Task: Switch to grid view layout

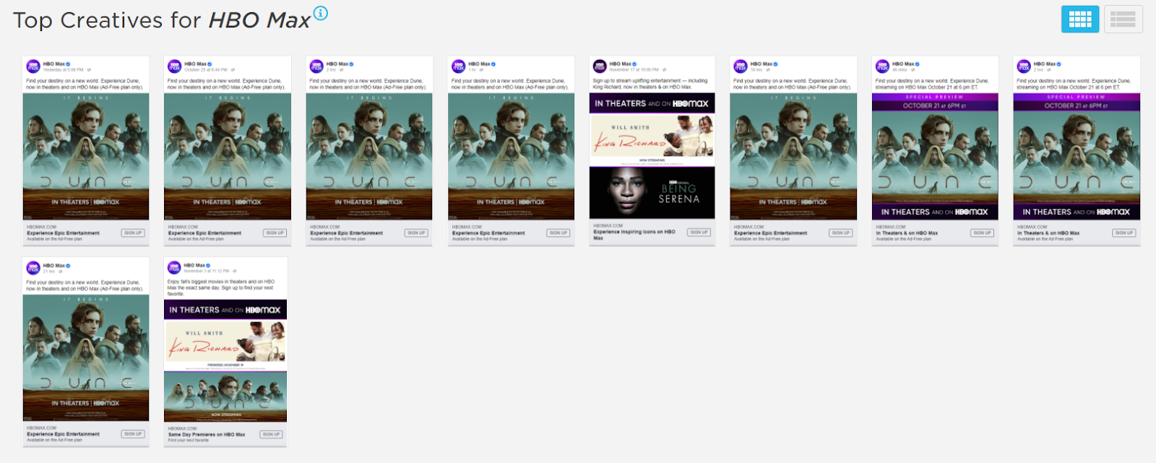Action: click(x=1080, y=20)
